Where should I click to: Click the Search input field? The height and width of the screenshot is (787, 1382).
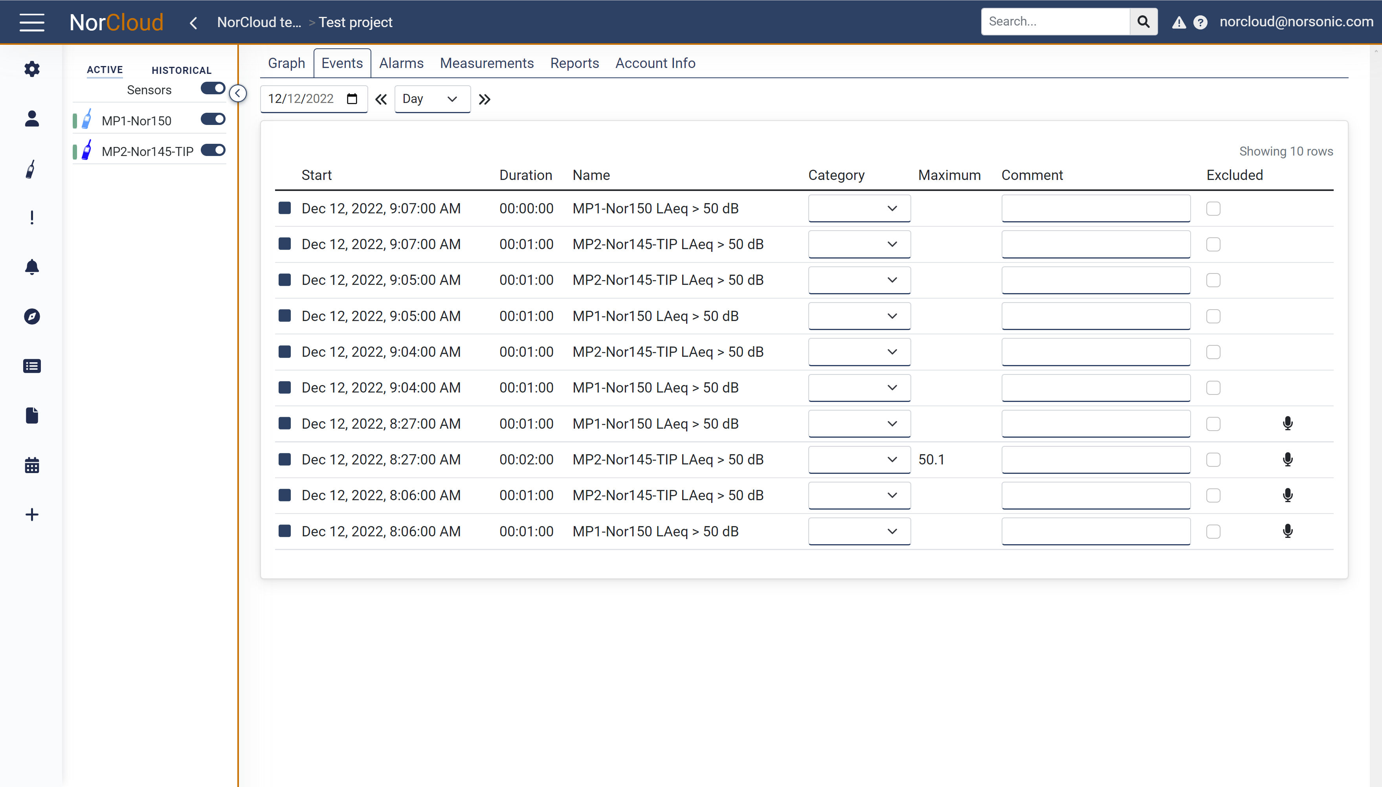pyautogui.click(x=1055, y=22)
